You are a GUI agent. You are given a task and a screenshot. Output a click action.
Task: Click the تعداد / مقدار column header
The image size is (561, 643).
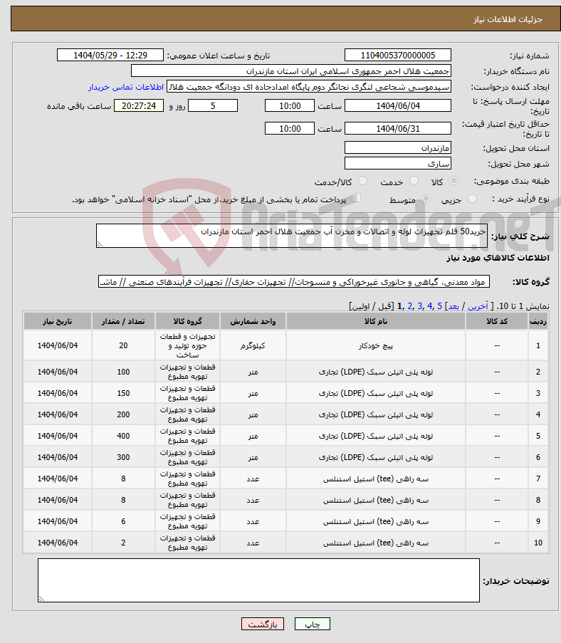point(123,321)
